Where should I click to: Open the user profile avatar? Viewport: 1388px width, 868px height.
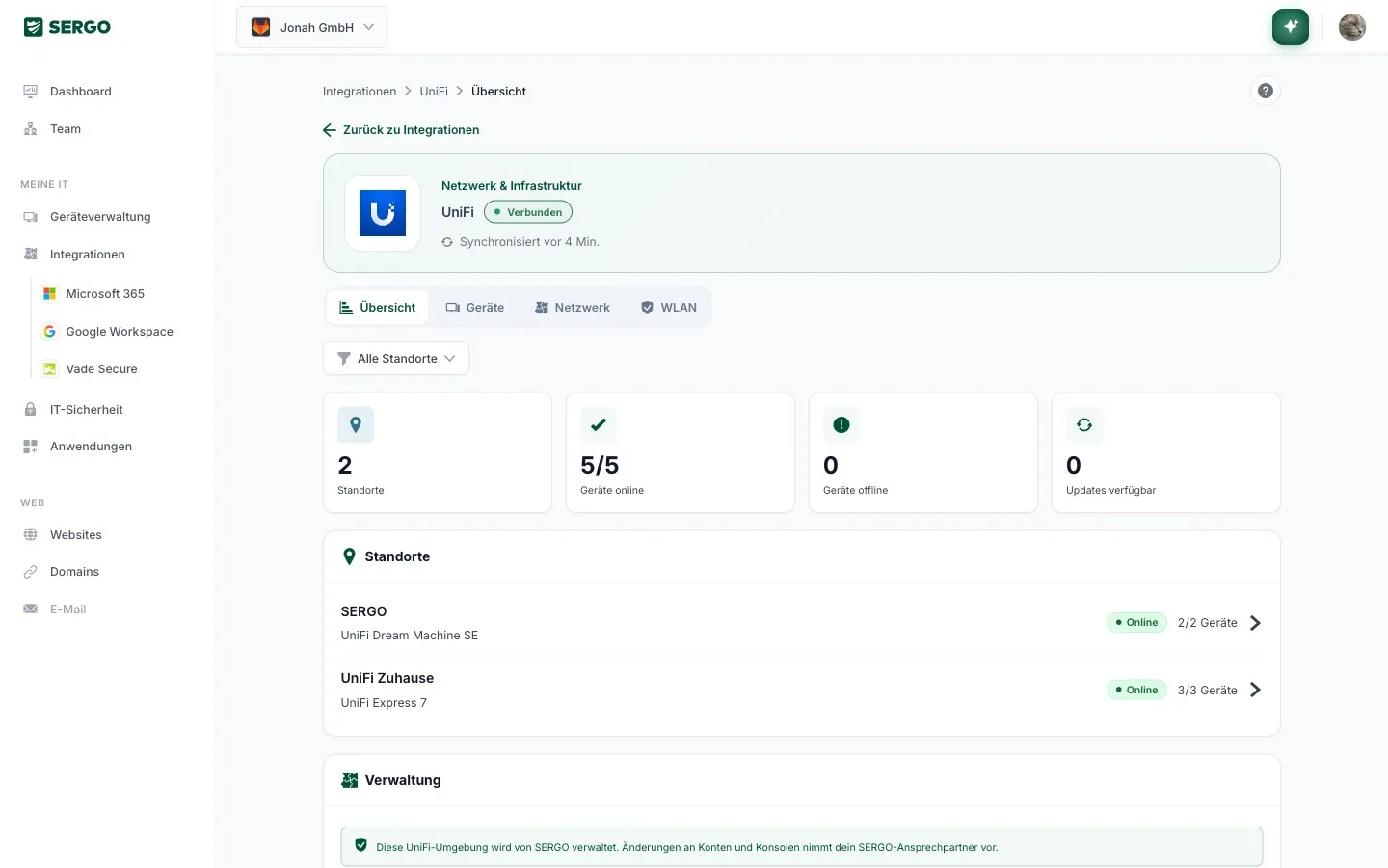tap(1352, 27)
